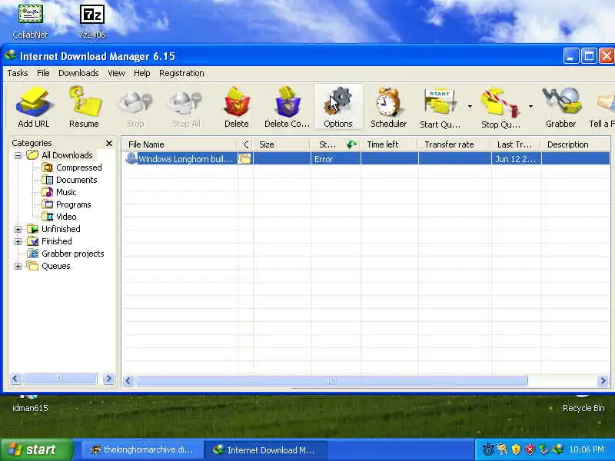The image size is (615, 461).
Task: Open the Start Queue dropdown arrow
Action: click(x=470, y=107)
